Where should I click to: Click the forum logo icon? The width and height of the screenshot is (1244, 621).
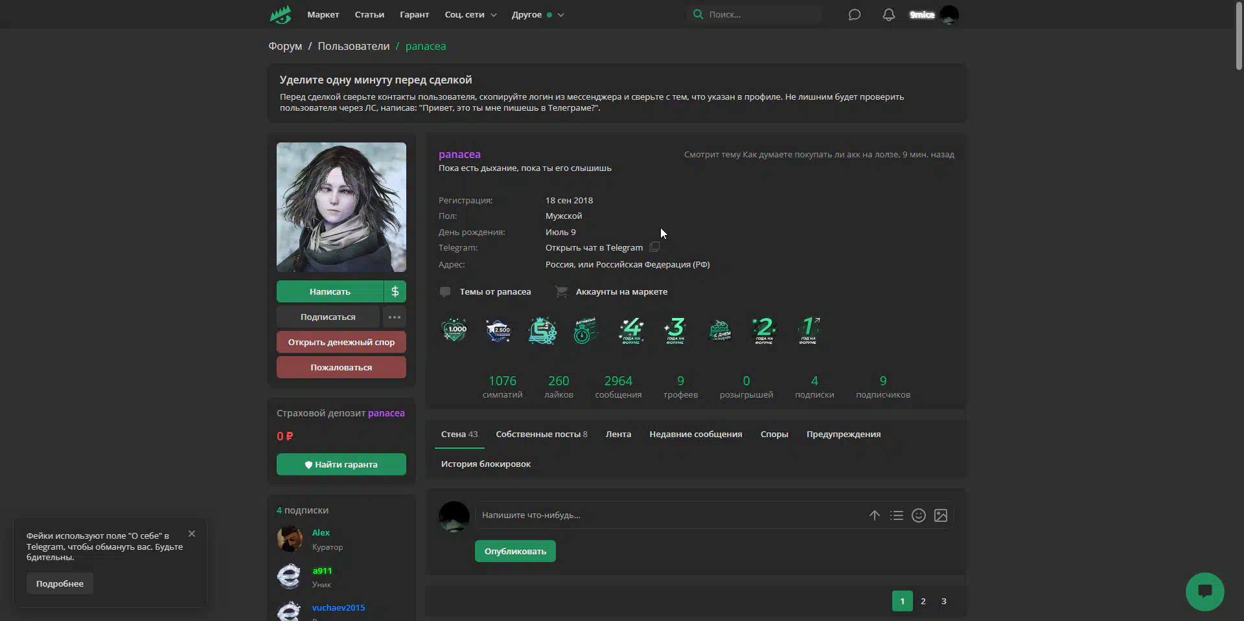(x=281, y=14)
